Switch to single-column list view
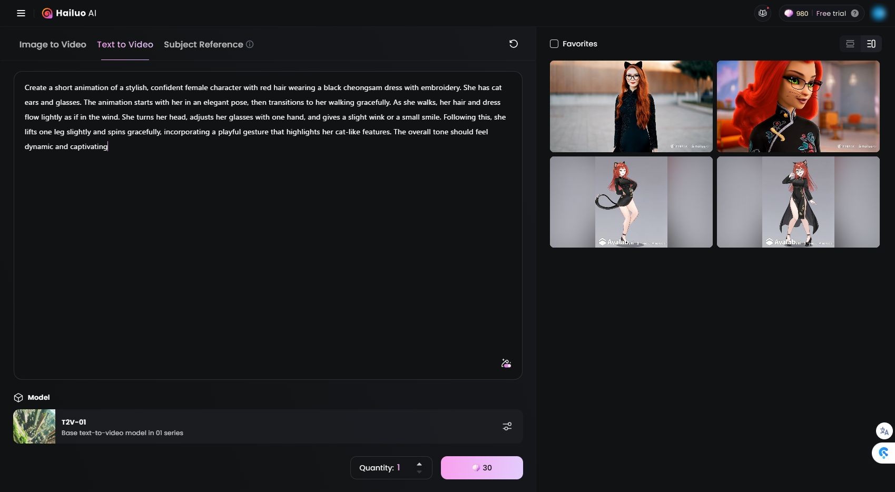This screenshot has height=492, width=895. pos(850,44)
